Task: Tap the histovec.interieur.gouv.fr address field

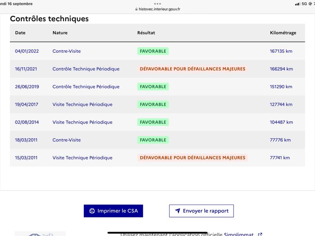Action: [x=158, y=9]
